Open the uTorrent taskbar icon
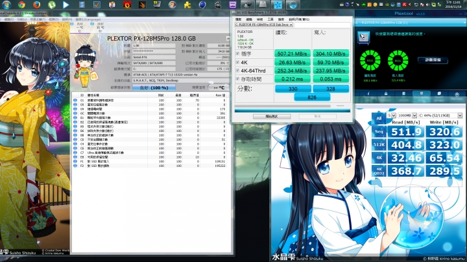The height and width of the screenshot is (262, 467). [x=52, y=5]
